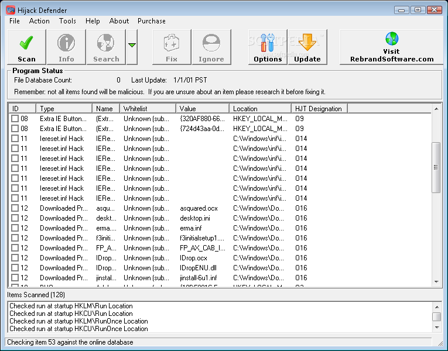Click the 'Last Update: 1/1/01 PST' text
This screenshot has width=448, height=351.
point(169,80)
